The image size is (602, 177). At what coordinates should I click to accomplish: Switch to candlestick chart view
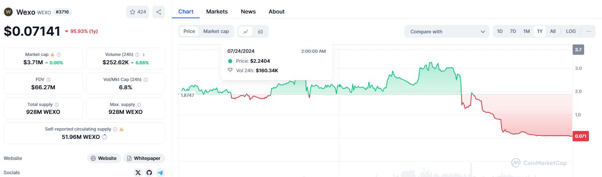point(260,31)
